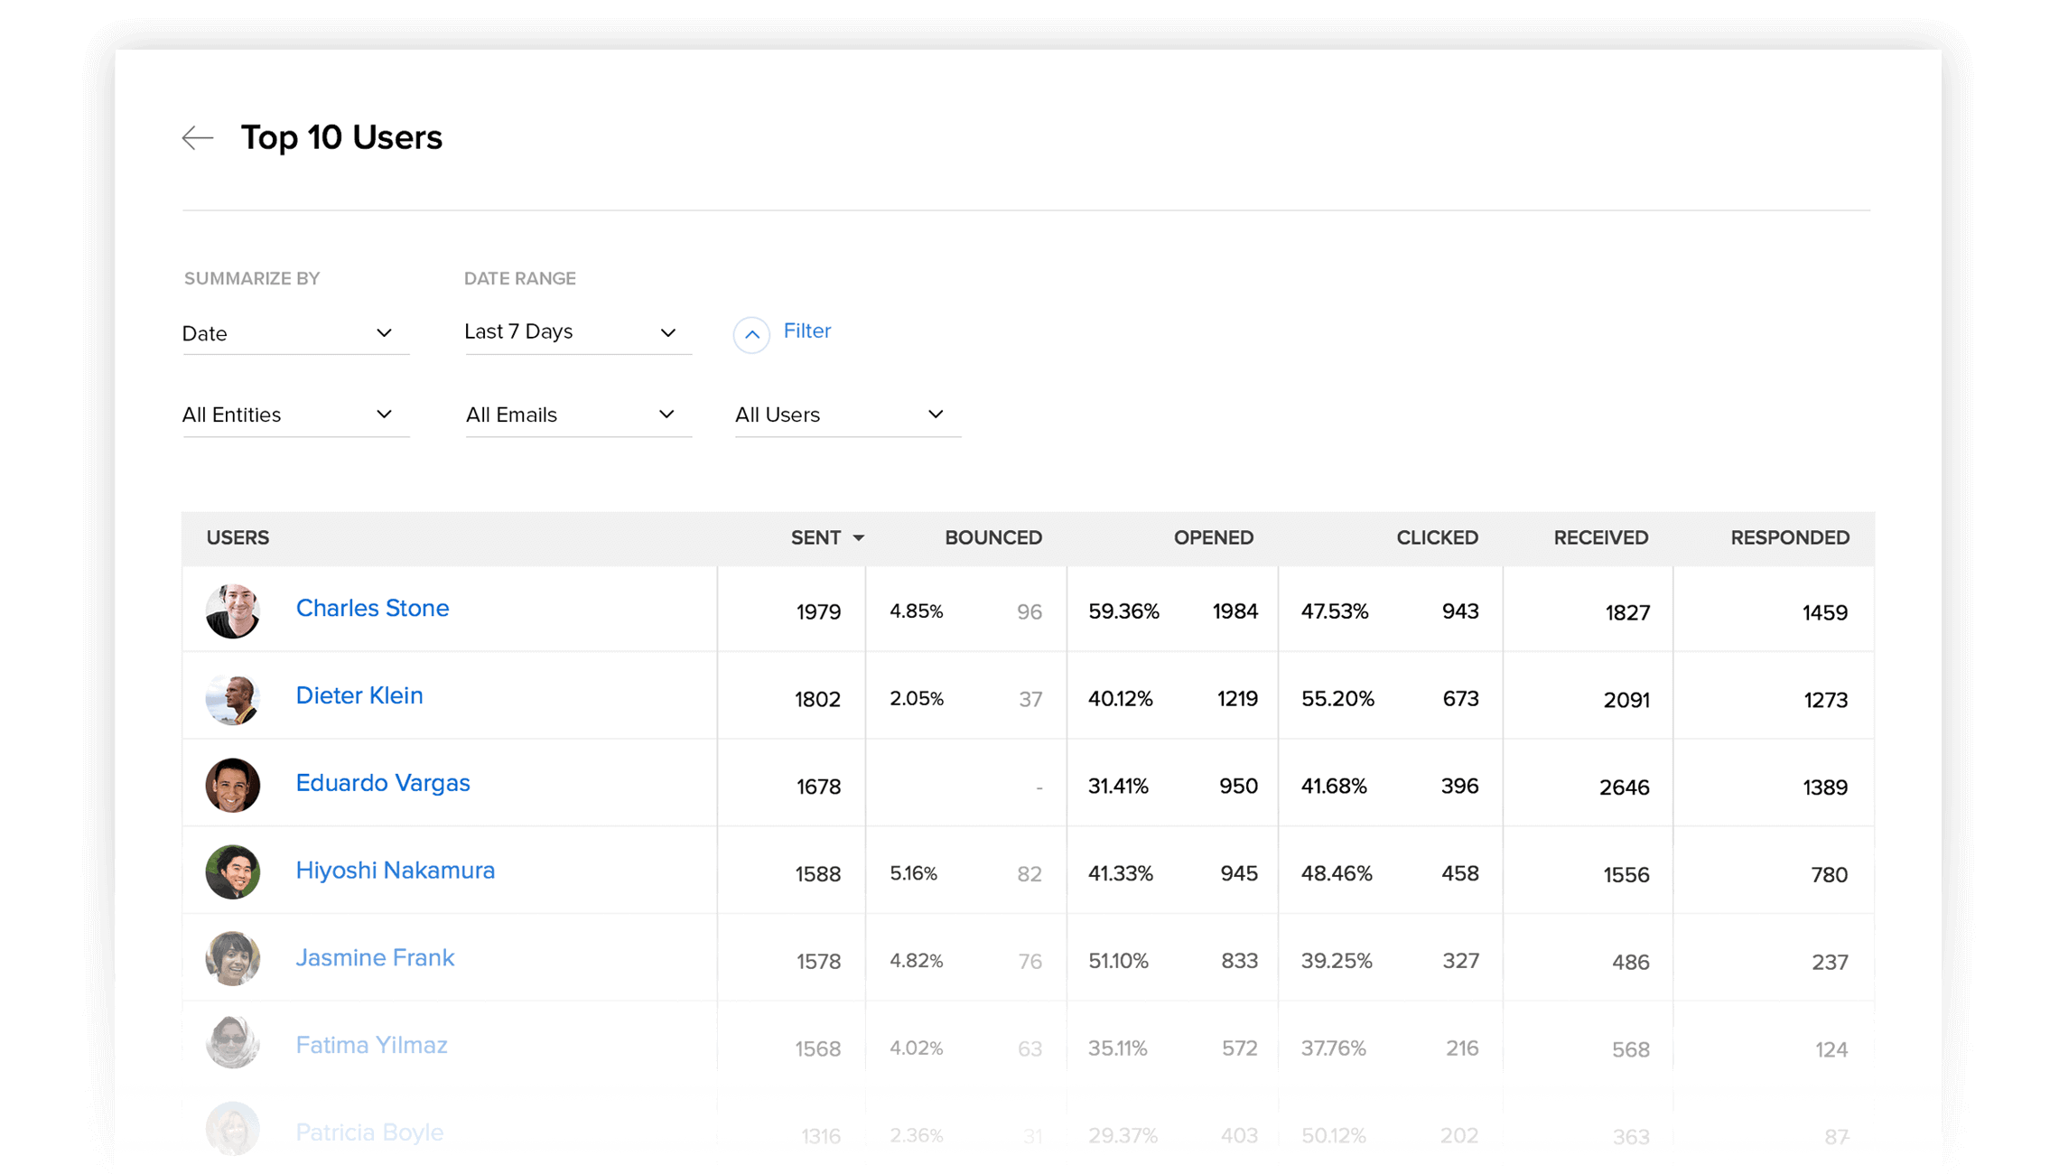Click the CLICKED column header
The image size is (2059, 1174).
[x=1436, y=537]
